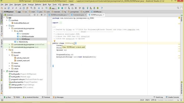The height and width of the screenshot is (103, 184).
Task: Expand the androidTest package node
Action: 9,45
